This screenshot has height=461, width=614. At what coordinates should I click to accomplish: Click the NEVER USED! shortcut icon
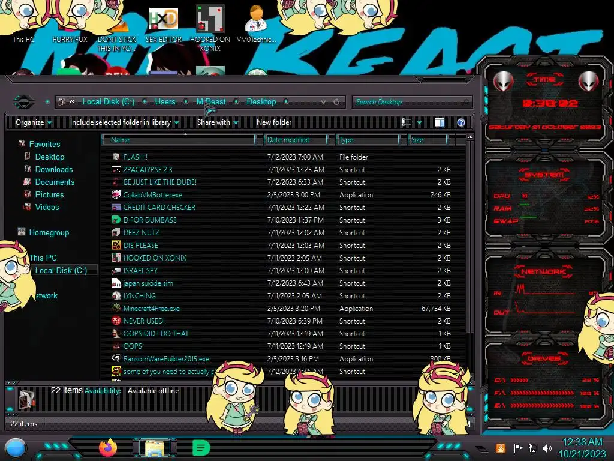[x=116, y=321]
